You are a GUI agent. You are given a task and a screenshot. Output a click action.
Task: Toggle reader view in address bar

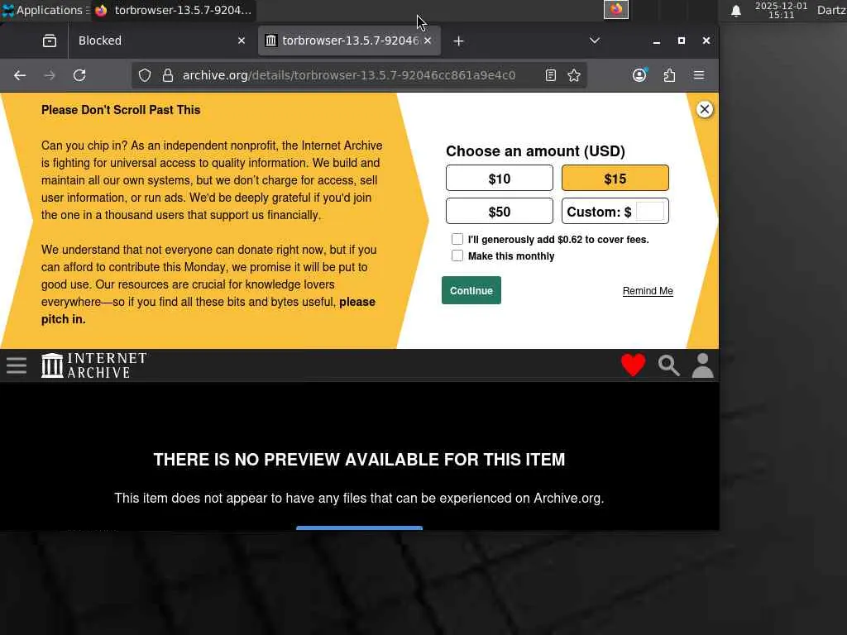[550, 75]
